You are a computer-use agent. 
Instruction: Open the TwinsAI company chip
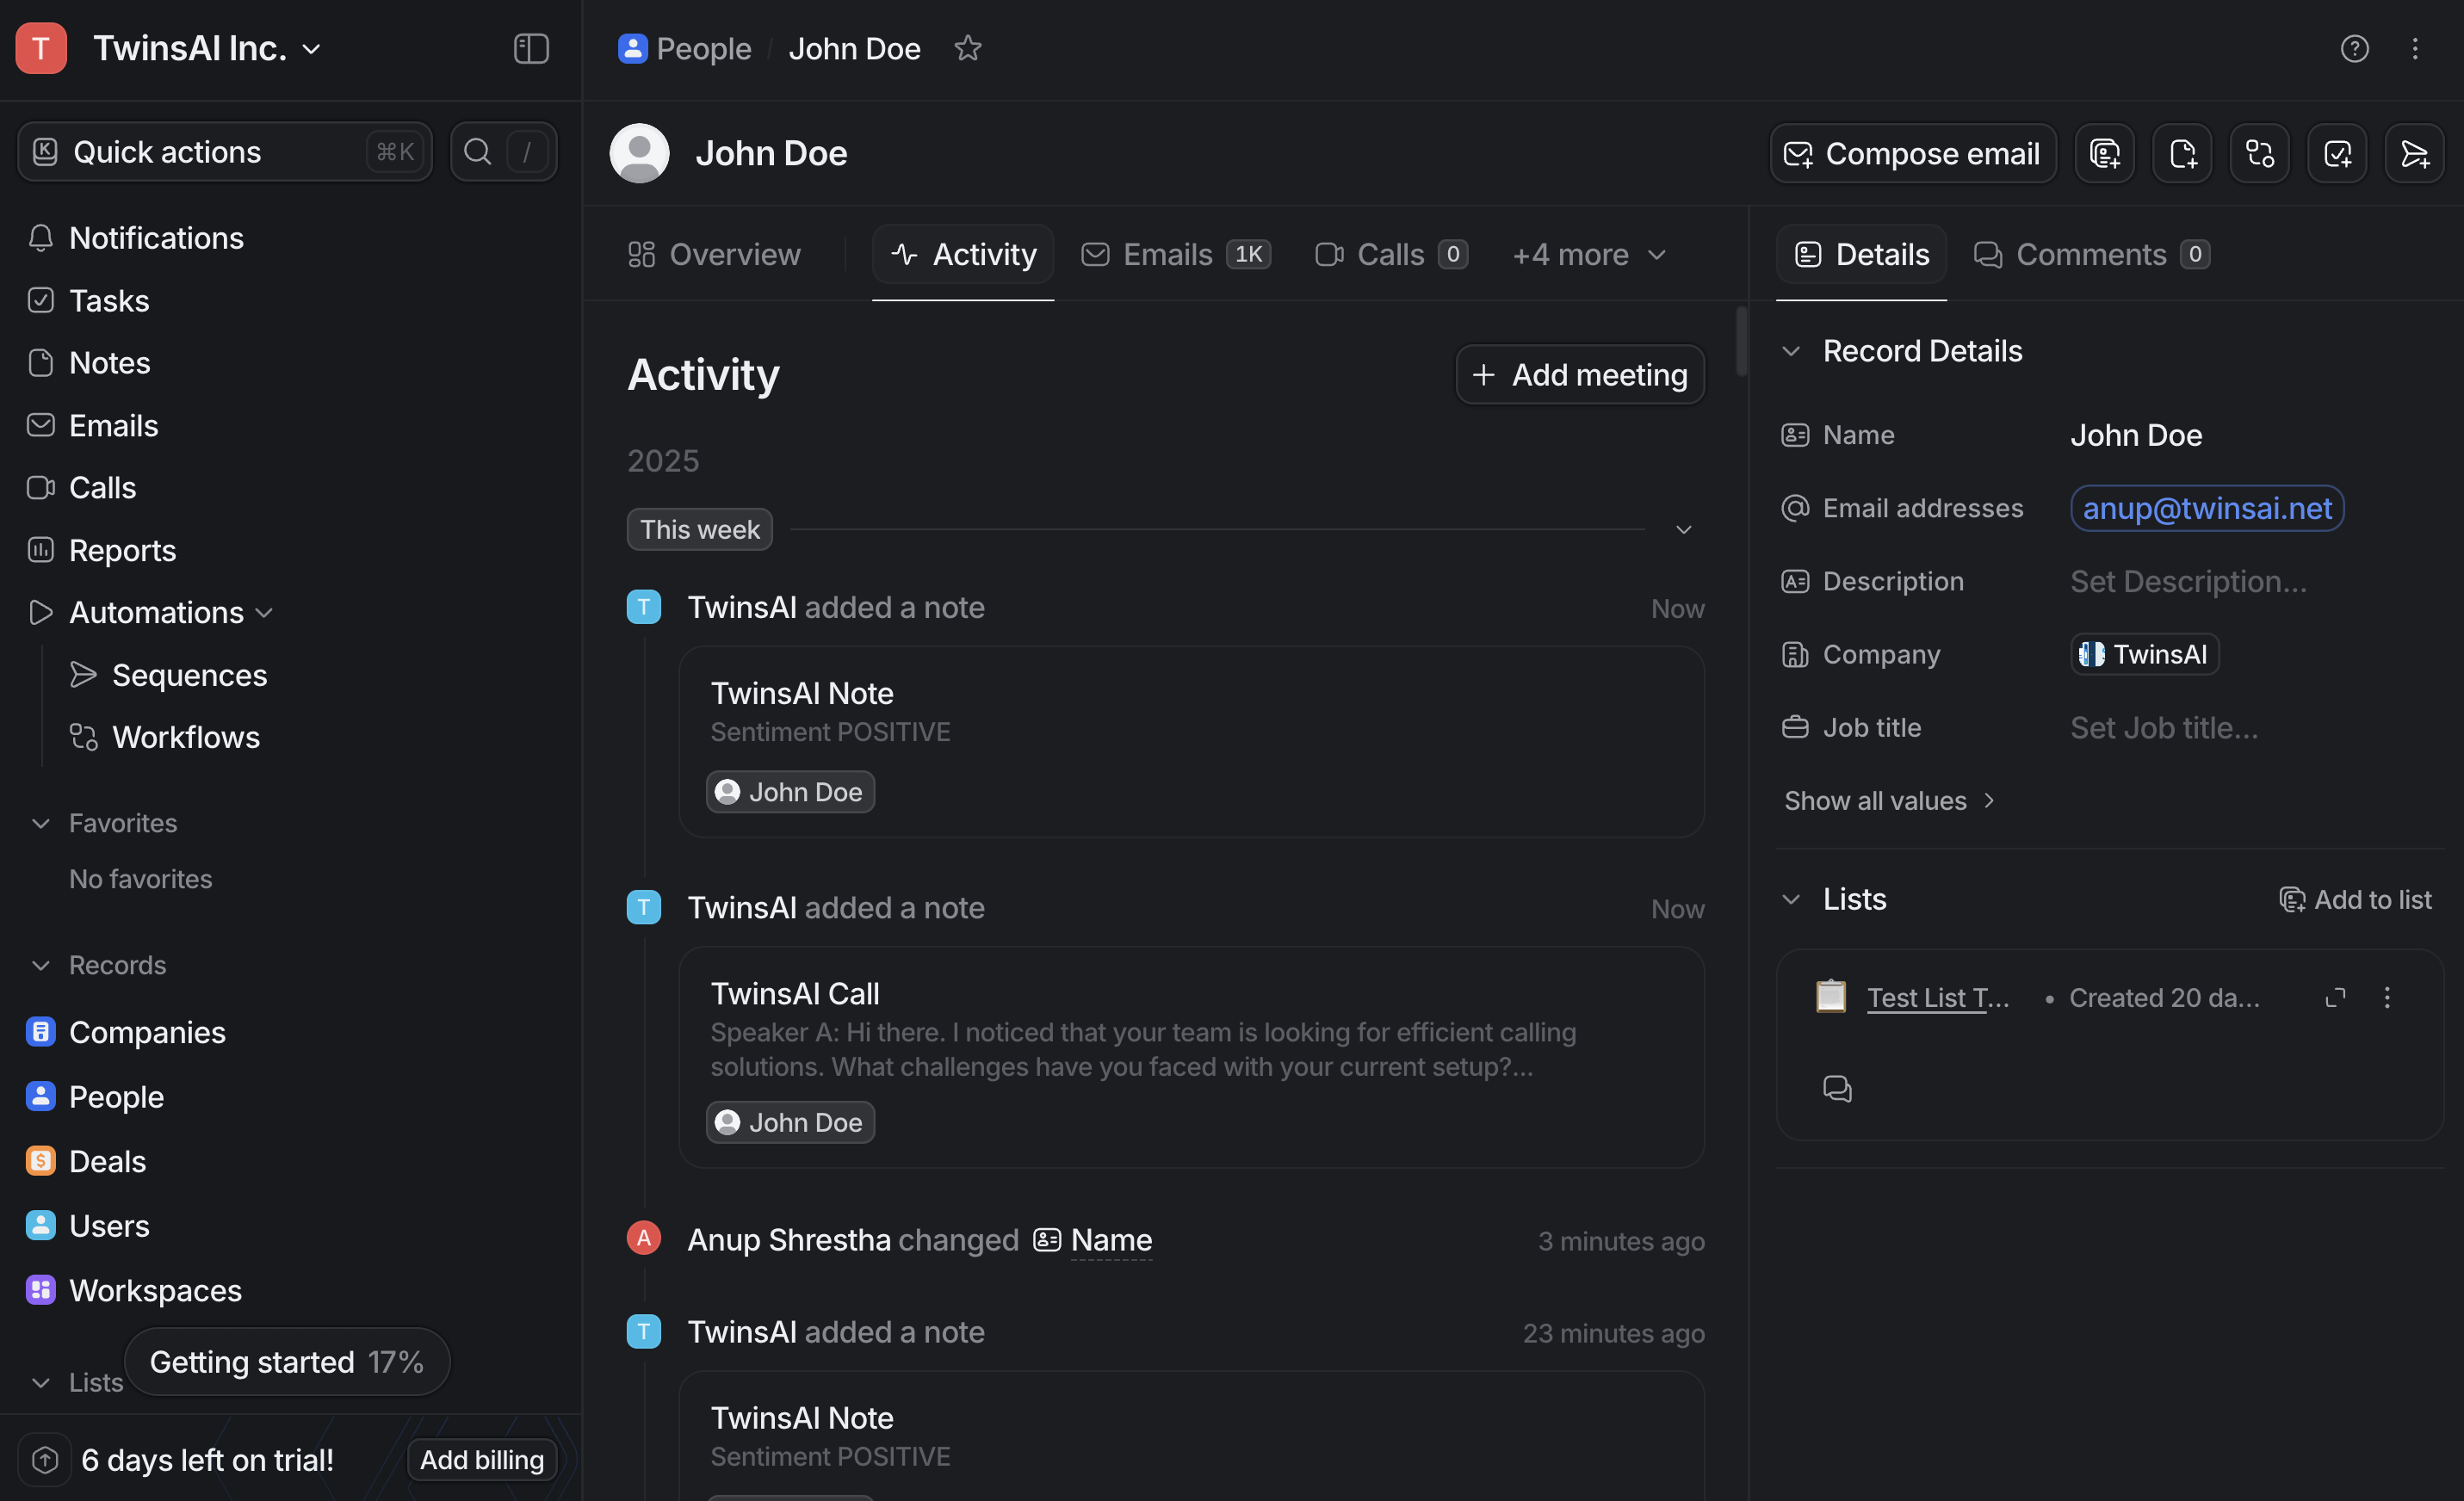click(2144, 654)
